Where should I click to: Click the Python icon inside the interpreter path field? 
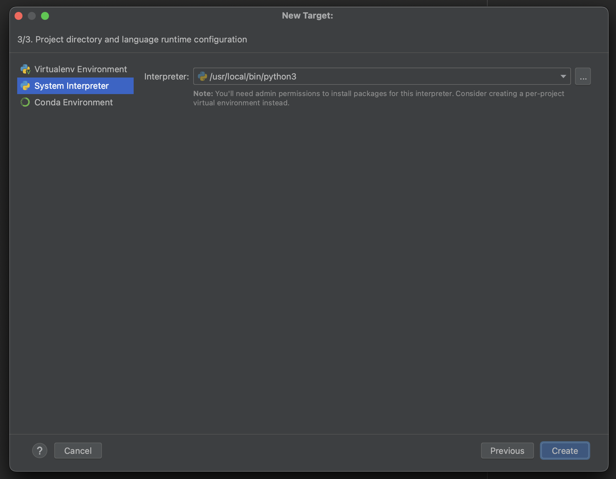click(x=202, y=76)
